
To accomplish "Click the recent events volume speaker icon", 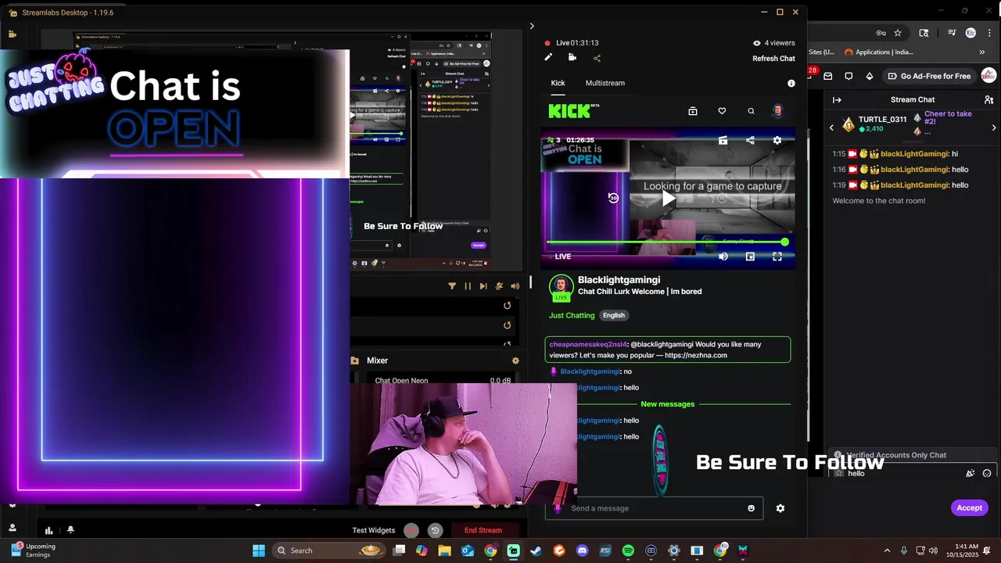I will (x=515, y=286).
